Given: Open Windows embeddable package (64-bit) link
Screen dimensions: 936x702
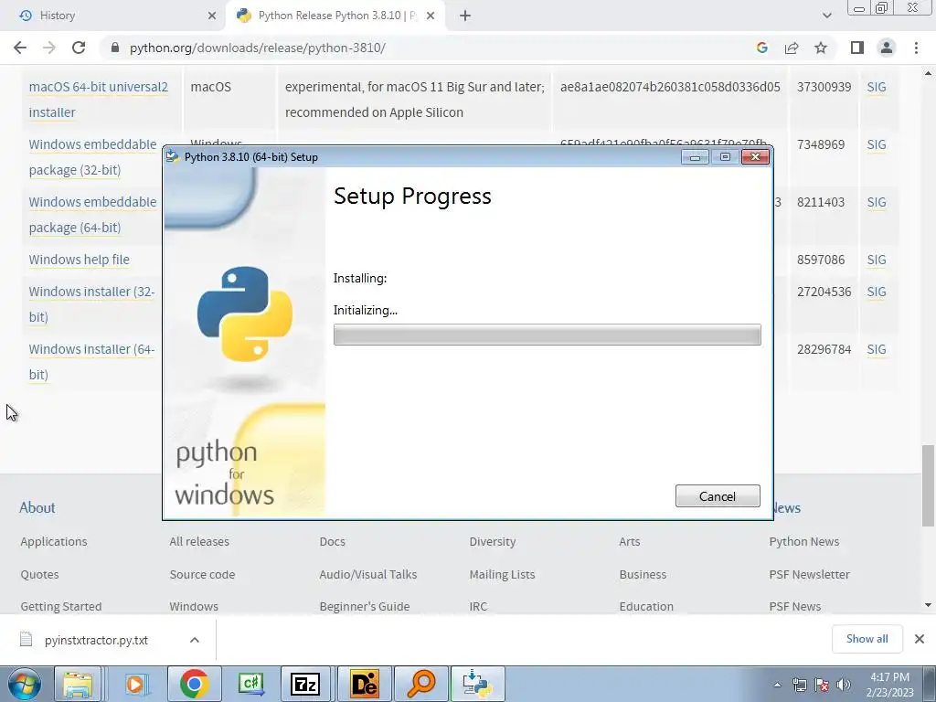Looking at the screenshot, I should 92,215.
